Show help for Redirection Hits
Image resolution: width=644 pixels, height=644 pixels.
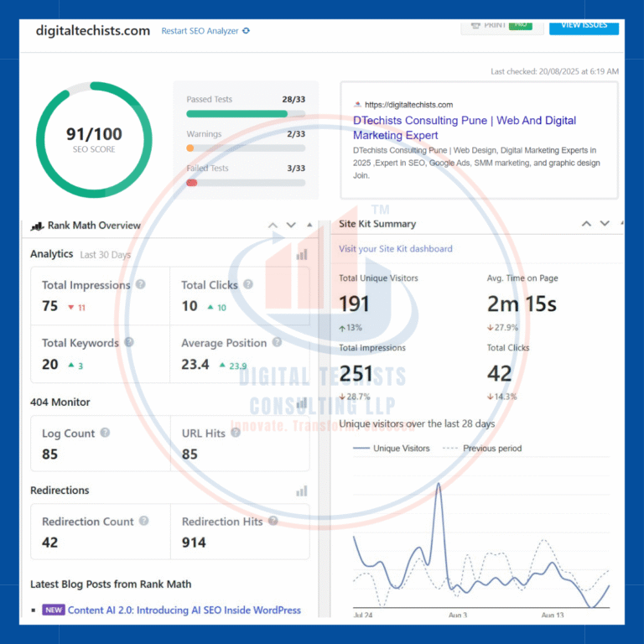(273, 521)
